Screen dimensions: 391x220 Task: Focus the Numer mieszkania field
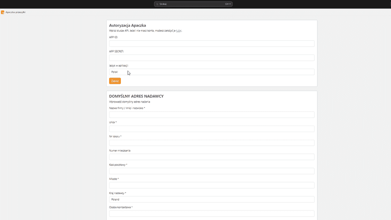coord(212,157)
